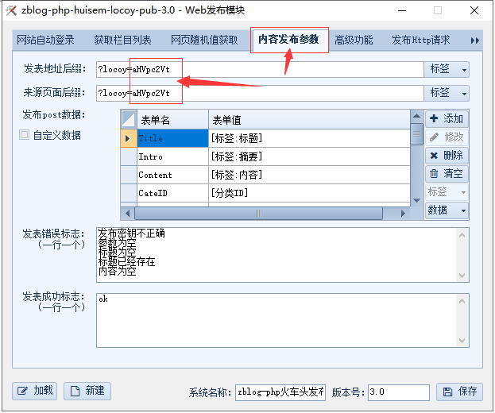The height and width of the screenshot is (413, 495).
Task: Switch to 网页随机值获取 tab
Action: (204, 40)
